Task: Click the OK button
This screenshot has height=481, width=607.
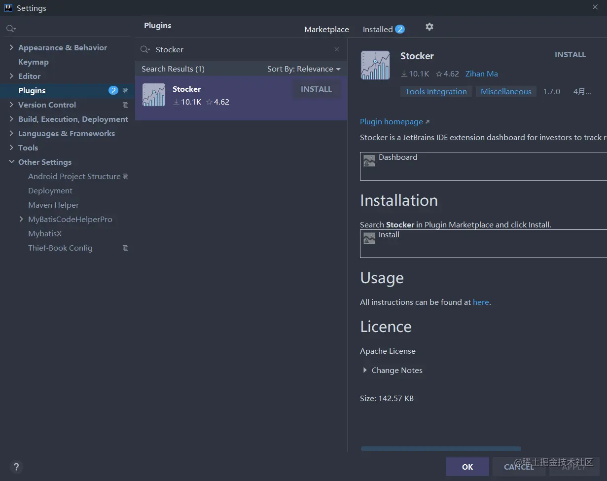Action: tap(467, 467)
